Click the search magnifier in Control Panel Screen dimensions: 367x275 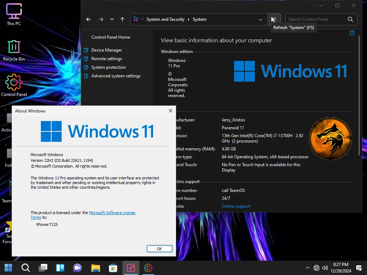(351, 19)
